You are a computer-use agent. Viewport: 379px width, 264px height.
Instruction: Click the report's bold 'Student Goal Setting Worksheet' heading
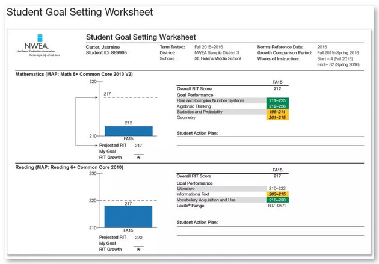141,37
